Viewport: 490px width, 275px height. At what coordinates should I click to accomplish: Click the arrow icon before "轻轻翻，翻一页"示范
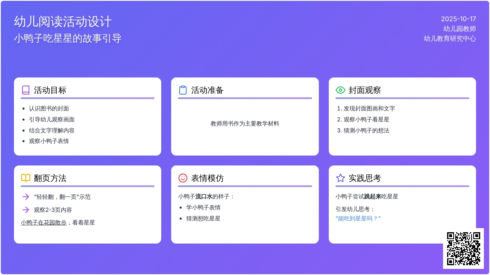point(26,197)
